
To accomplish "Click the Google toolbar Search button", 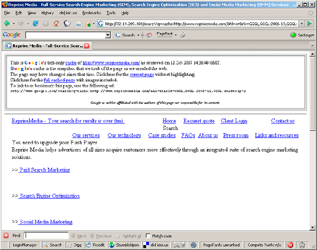I will click(125, 35).
